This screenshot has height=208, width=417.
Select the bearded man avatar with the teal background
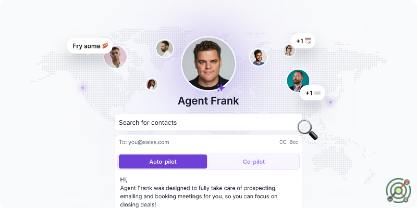(298, 81)
